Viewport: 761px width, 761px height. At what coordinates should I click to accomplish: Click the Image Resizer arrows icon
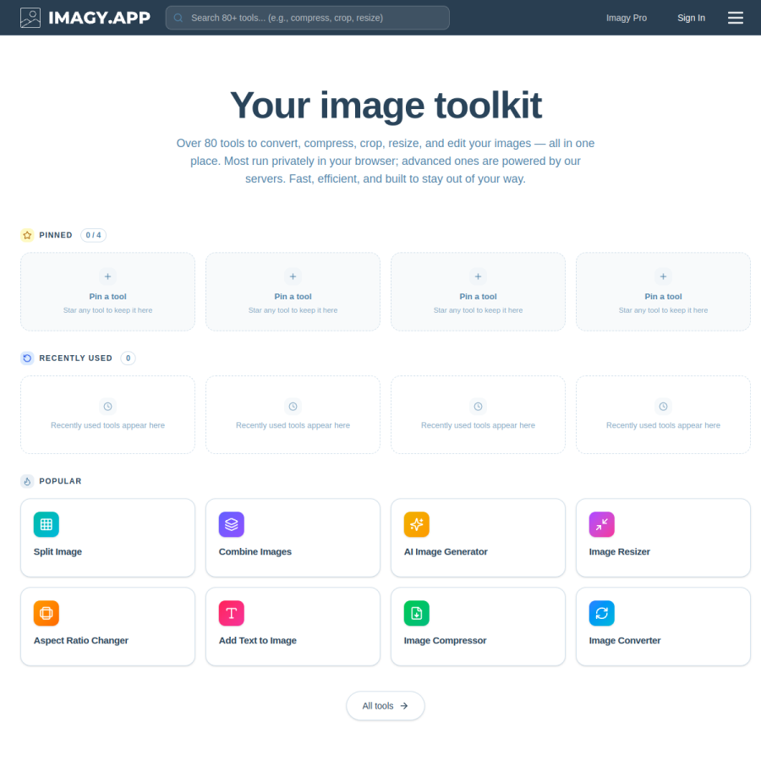(601, 524)
